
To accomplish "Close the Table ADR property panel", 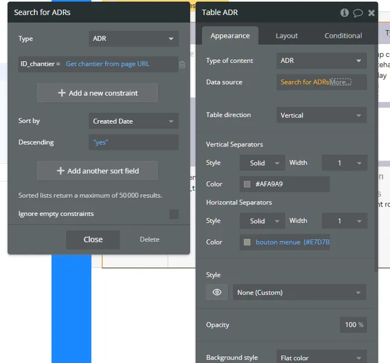I will click(371, 13).
